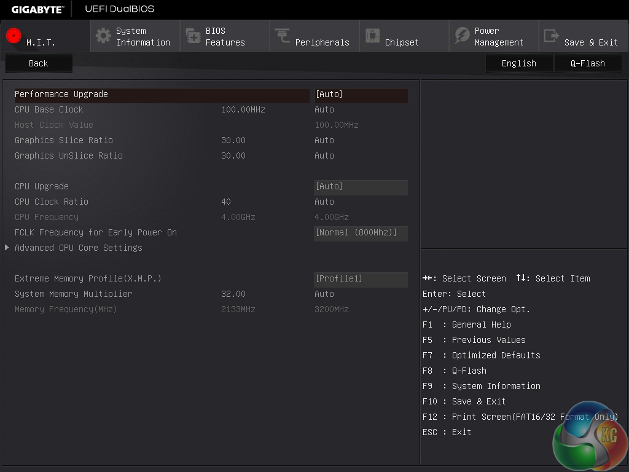629x472 pixels.
Task: Launch Q-Flash utility button
Action: [x=587, y=63]
